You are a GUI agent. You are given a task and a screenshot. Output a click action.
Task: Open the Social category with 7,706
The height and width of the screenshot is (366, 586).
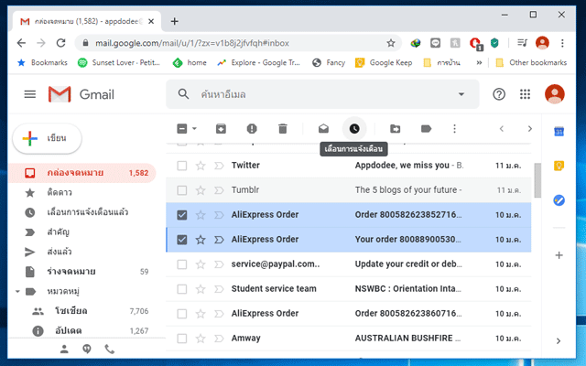click(81, 311)
